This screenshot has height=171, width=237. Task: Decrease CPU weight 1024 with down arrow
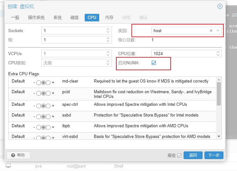218,55
